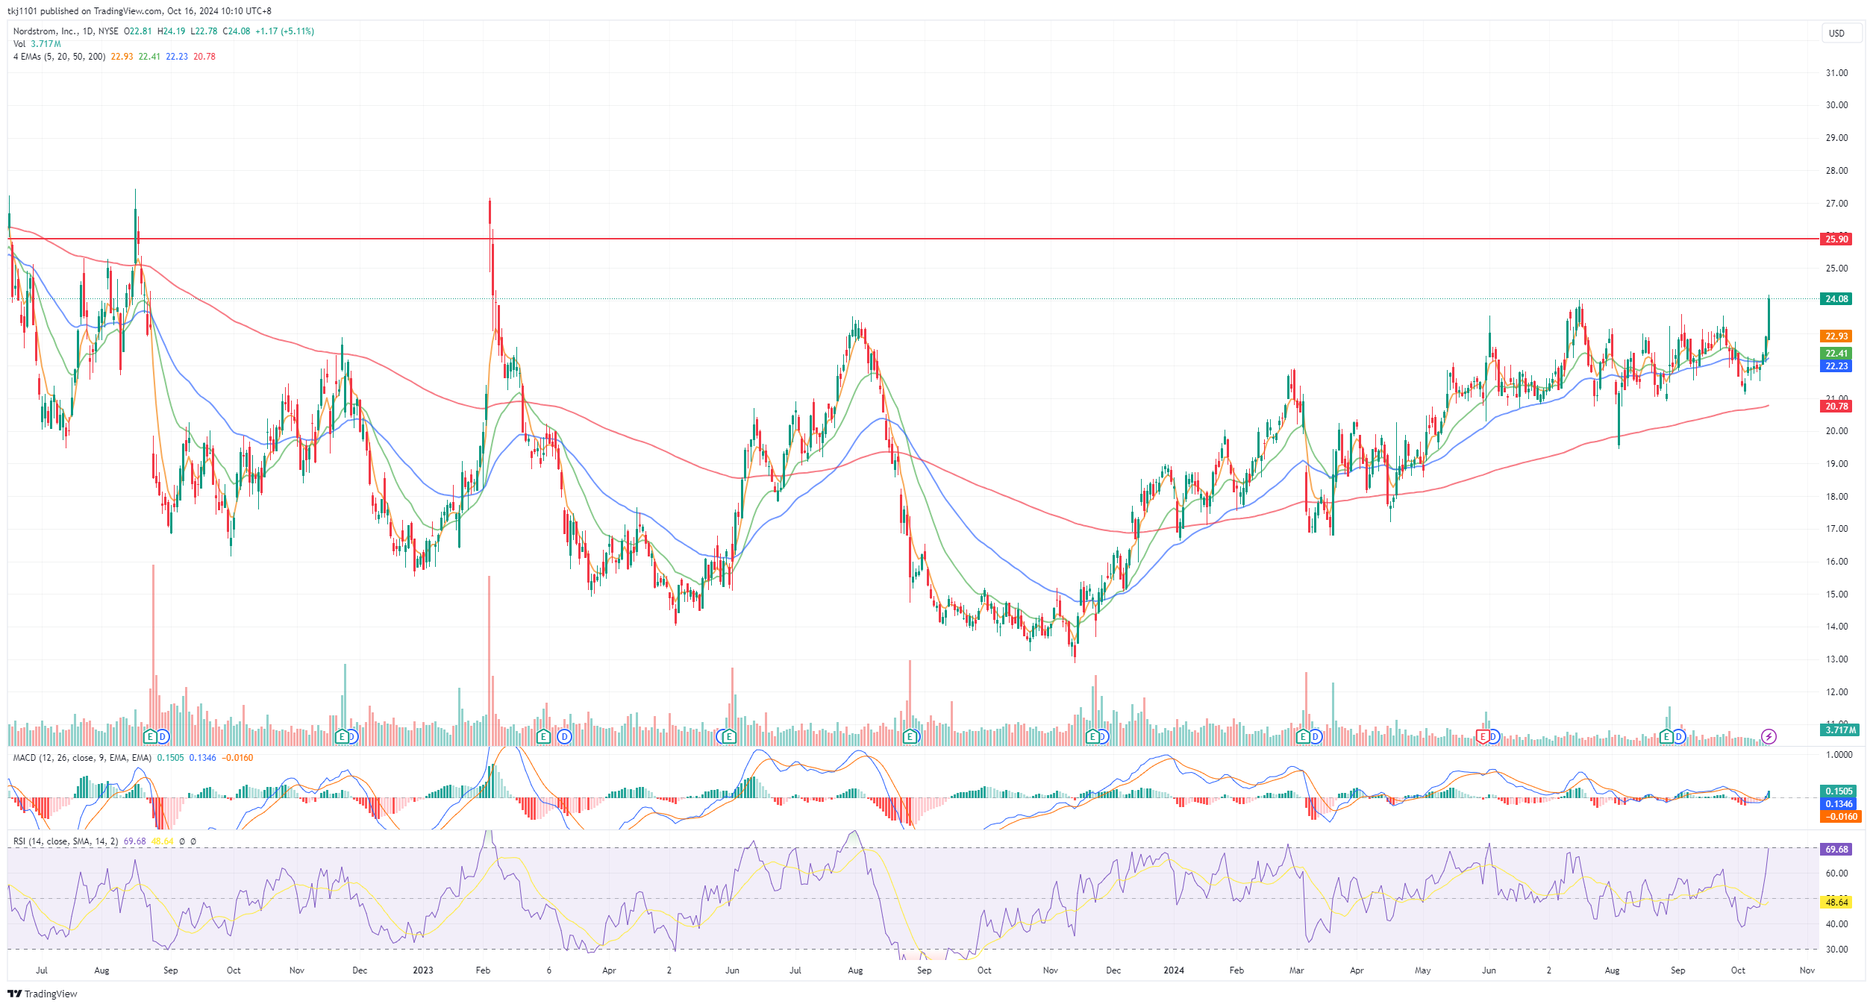
Task: Open the earnings E marker in late August 2024
Action: [x=1666, y=737]
